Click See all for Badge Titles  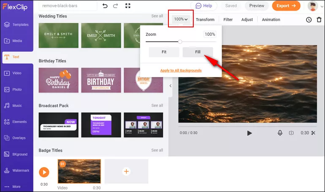pos(157,150)
